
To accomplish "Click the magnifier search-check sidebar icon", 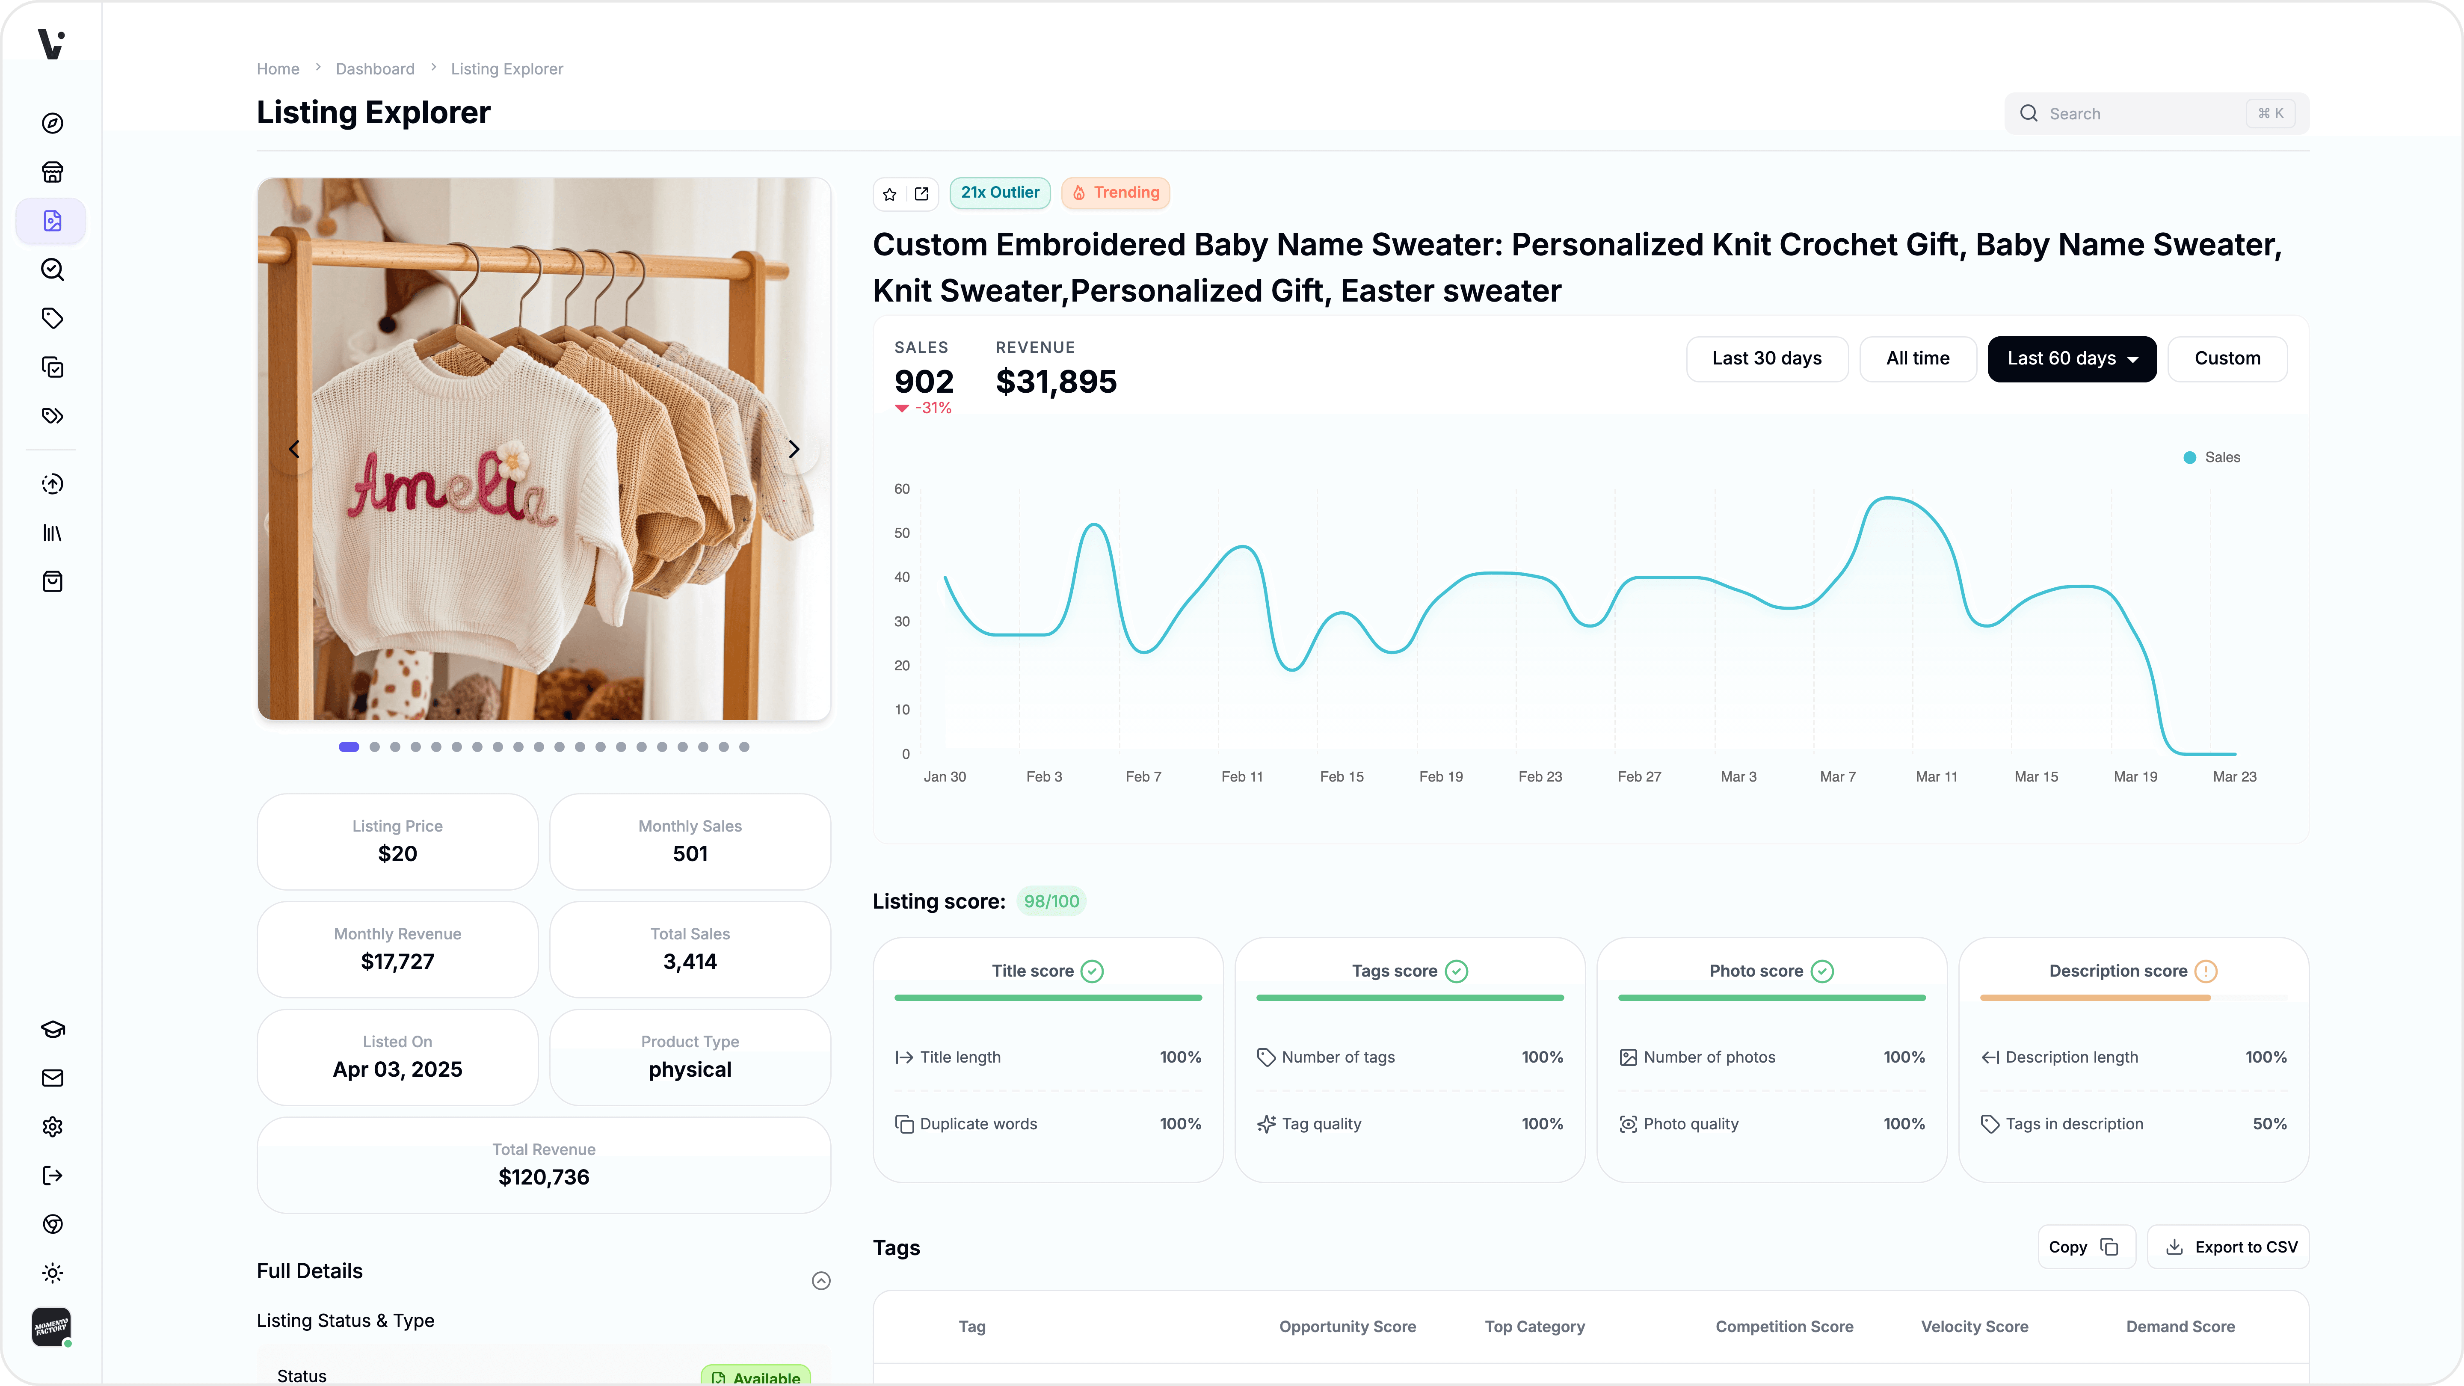I will (x=53, y=270).
